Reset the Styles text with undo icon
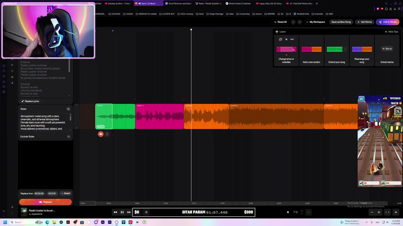 (68, 109)
